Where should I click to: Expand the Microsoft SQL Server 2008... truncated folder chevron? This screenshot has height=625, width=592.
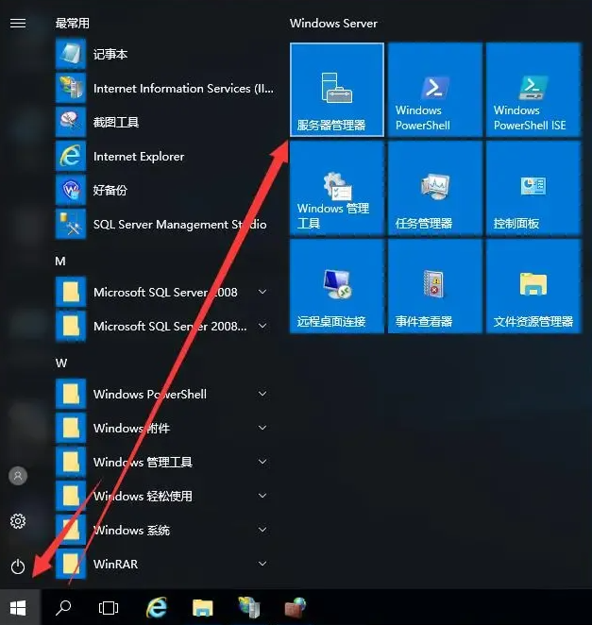click(x=262, y=326)
